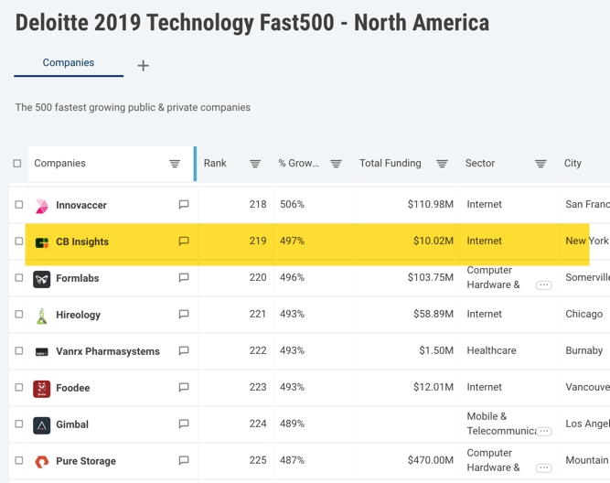This screenshot has height=483, width=610.
Task: Open the Gimbal company link
Action: (x=72, y=424)
